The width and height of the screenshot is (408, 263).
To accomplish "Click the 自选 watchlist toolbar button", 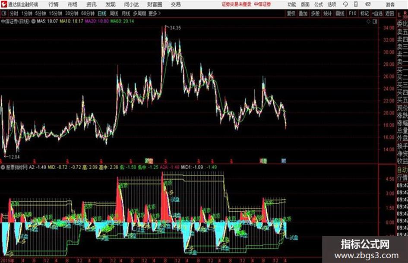I will (x=377, y=13).
